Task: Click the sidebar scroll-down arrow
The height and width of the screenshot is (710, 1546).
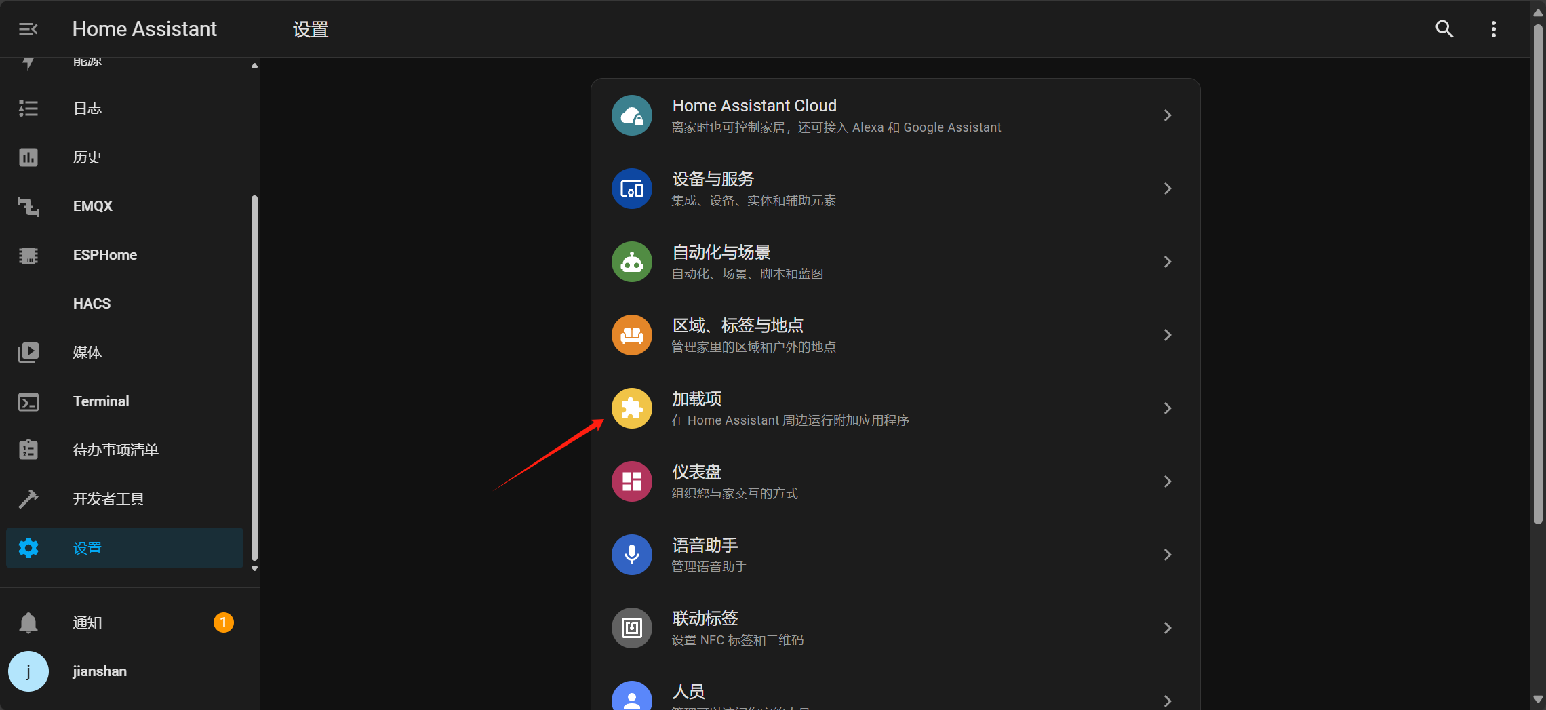Action: tap(254, 569)
